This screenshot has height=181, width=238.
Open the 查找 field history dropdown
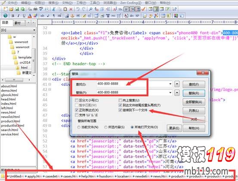170,84
